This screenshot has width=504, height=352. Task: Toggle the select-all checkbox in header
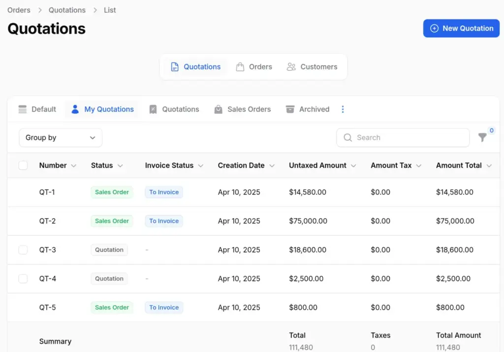(23, 165)
